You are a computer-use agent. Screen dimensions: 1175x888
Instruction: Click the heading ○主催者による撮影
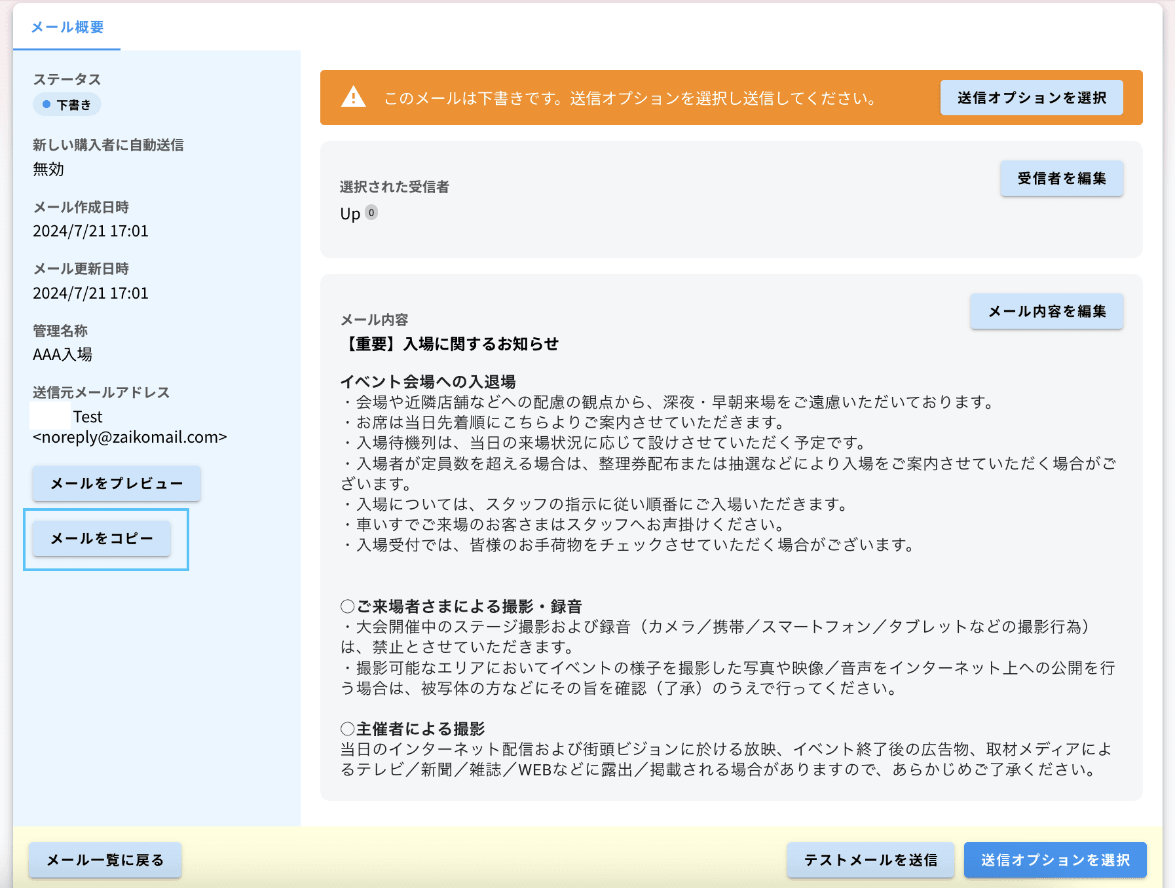413,729
